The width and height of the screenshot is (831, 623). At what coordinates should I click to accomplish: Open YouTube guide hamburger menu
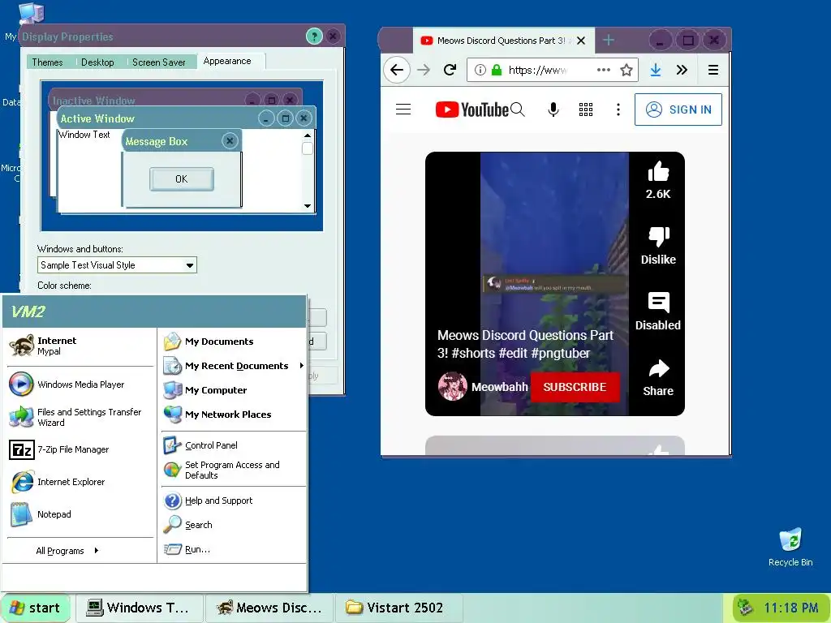403,110
